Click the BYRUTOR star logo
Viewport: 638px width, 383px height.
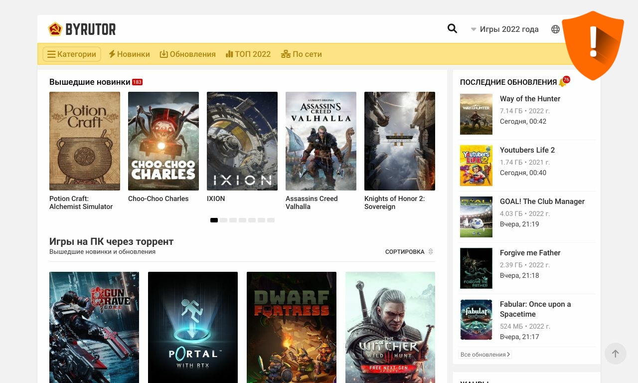(55, 29)
